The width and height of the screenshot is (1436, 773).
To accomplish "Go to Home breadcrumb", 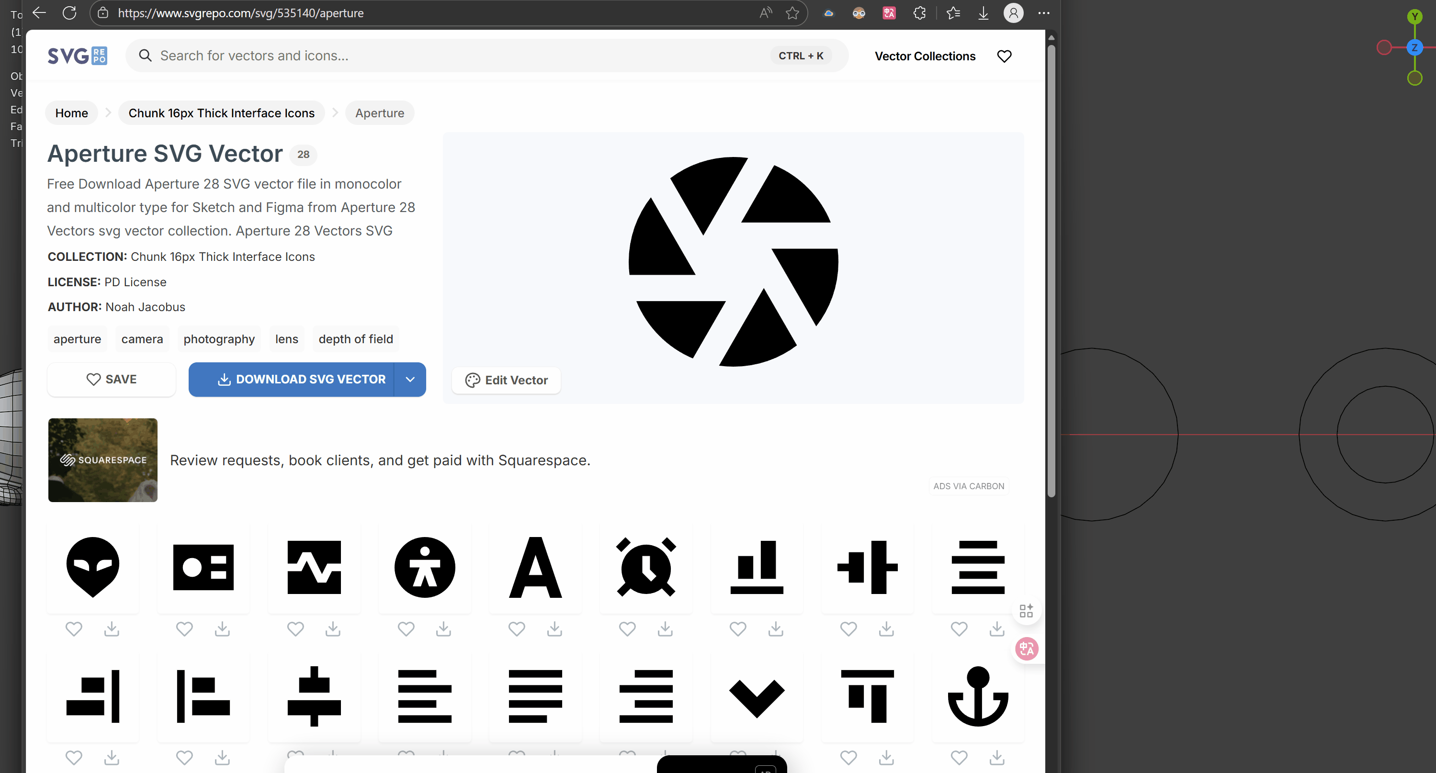I will pyautogui.click(x=71, y=113).
